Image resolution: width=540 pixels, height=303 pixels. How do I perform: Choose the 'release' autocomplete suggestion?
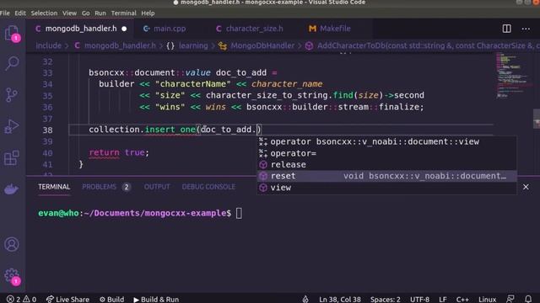click(386, 165)
